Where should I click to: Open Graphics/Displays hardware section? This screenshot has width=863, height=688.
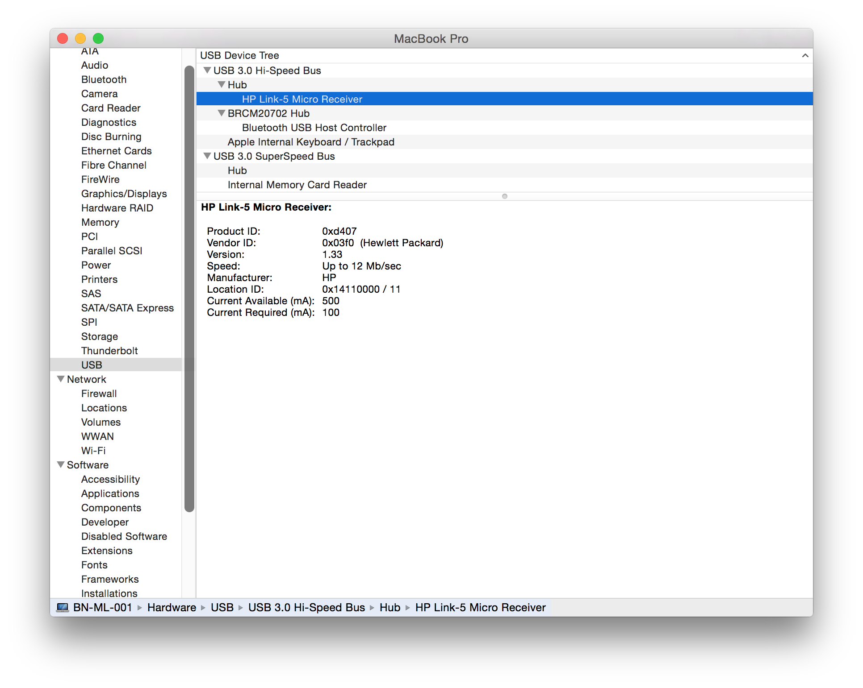point(124,194)
